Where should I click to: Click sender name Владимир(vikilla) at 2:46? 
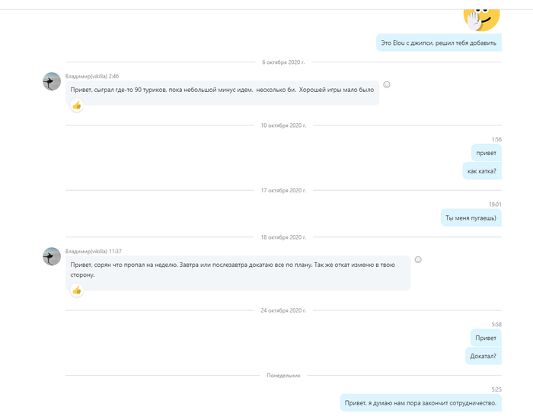click(86, 76)
